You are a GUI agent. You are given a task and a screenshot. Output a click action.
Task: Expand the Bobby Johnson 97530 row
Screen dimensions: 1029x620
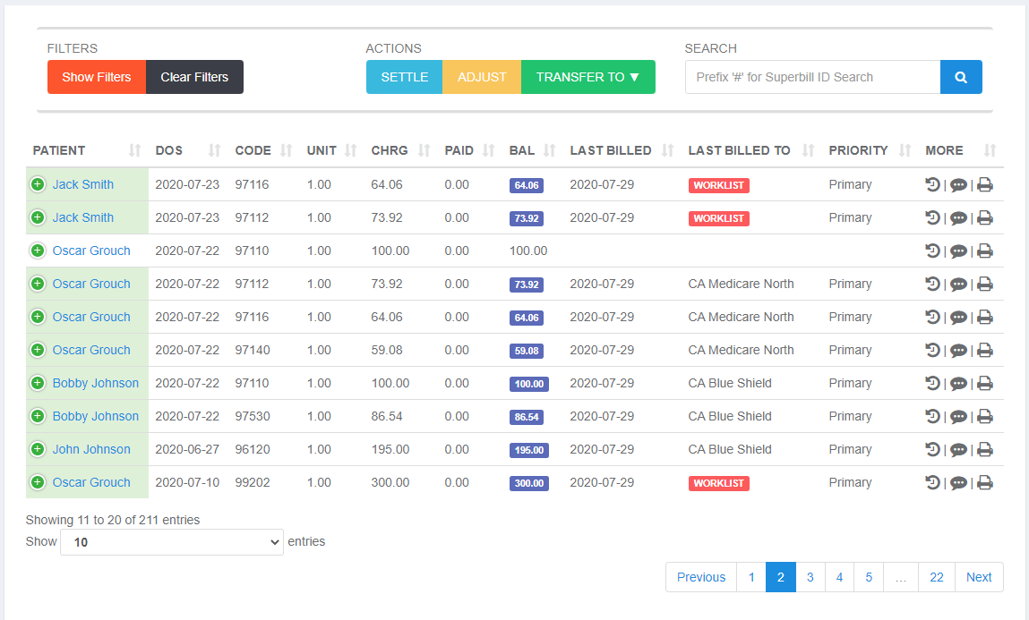coord(38,415)
